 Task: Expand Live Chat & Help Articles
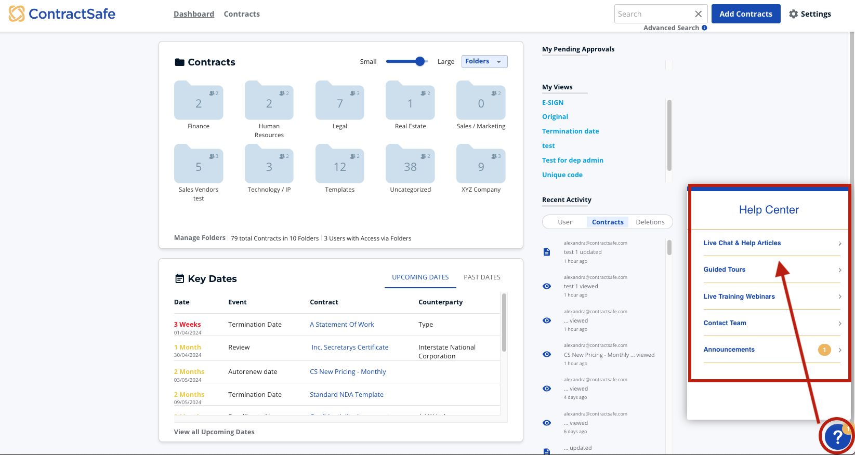(771, 243)
